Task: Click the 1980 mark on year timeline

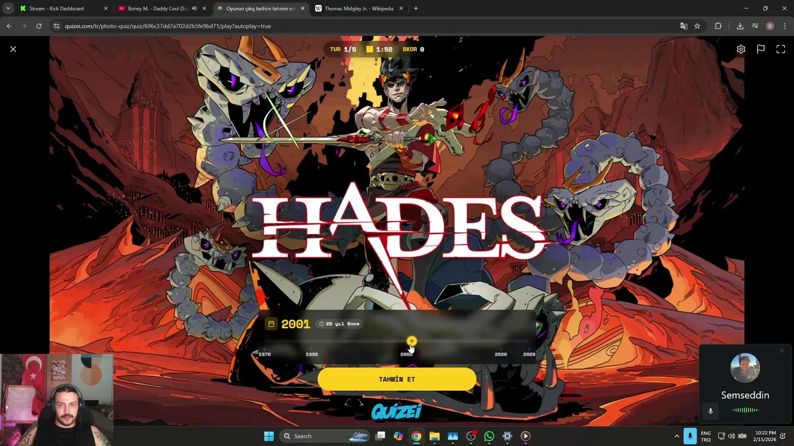Action: pyautogui.click(x=311, y=354)
